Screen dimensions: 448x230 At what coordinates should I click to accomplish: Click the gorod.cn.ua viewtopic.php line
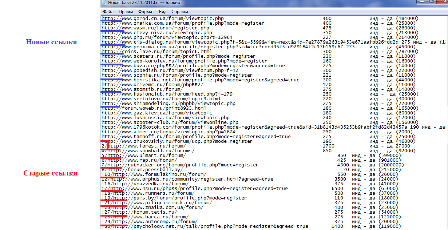163,19
